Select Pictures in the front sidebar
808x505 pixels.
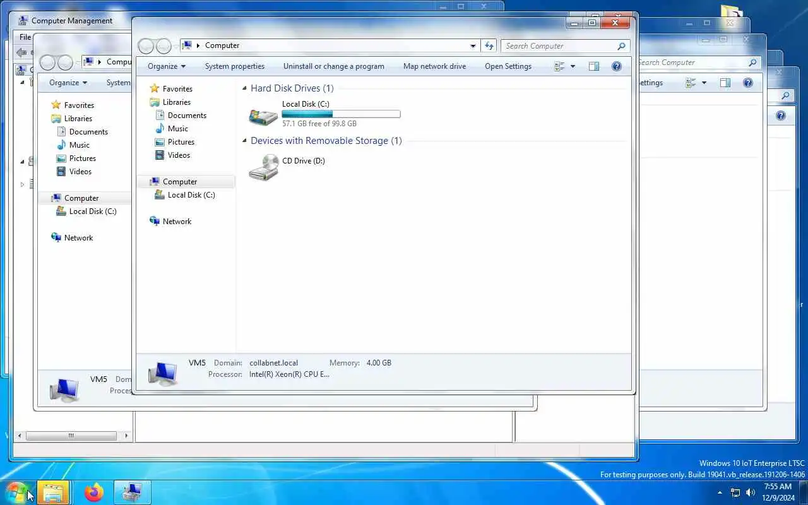pyautogui.click(x=181, y=142)
